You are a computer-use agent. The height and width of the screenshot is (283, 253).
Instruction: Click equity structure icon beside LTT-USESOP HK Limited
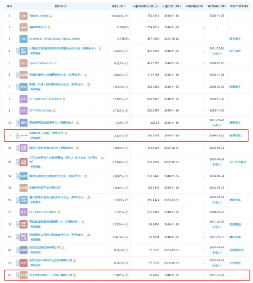64,99
